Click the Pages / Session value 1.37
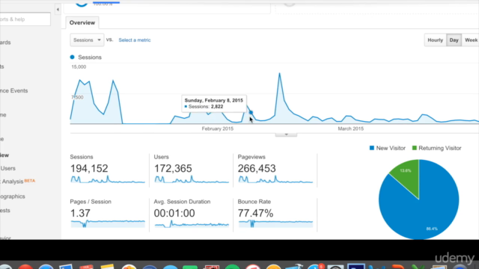479x269 pixels. pyautogui.click(x=80, y=213)
